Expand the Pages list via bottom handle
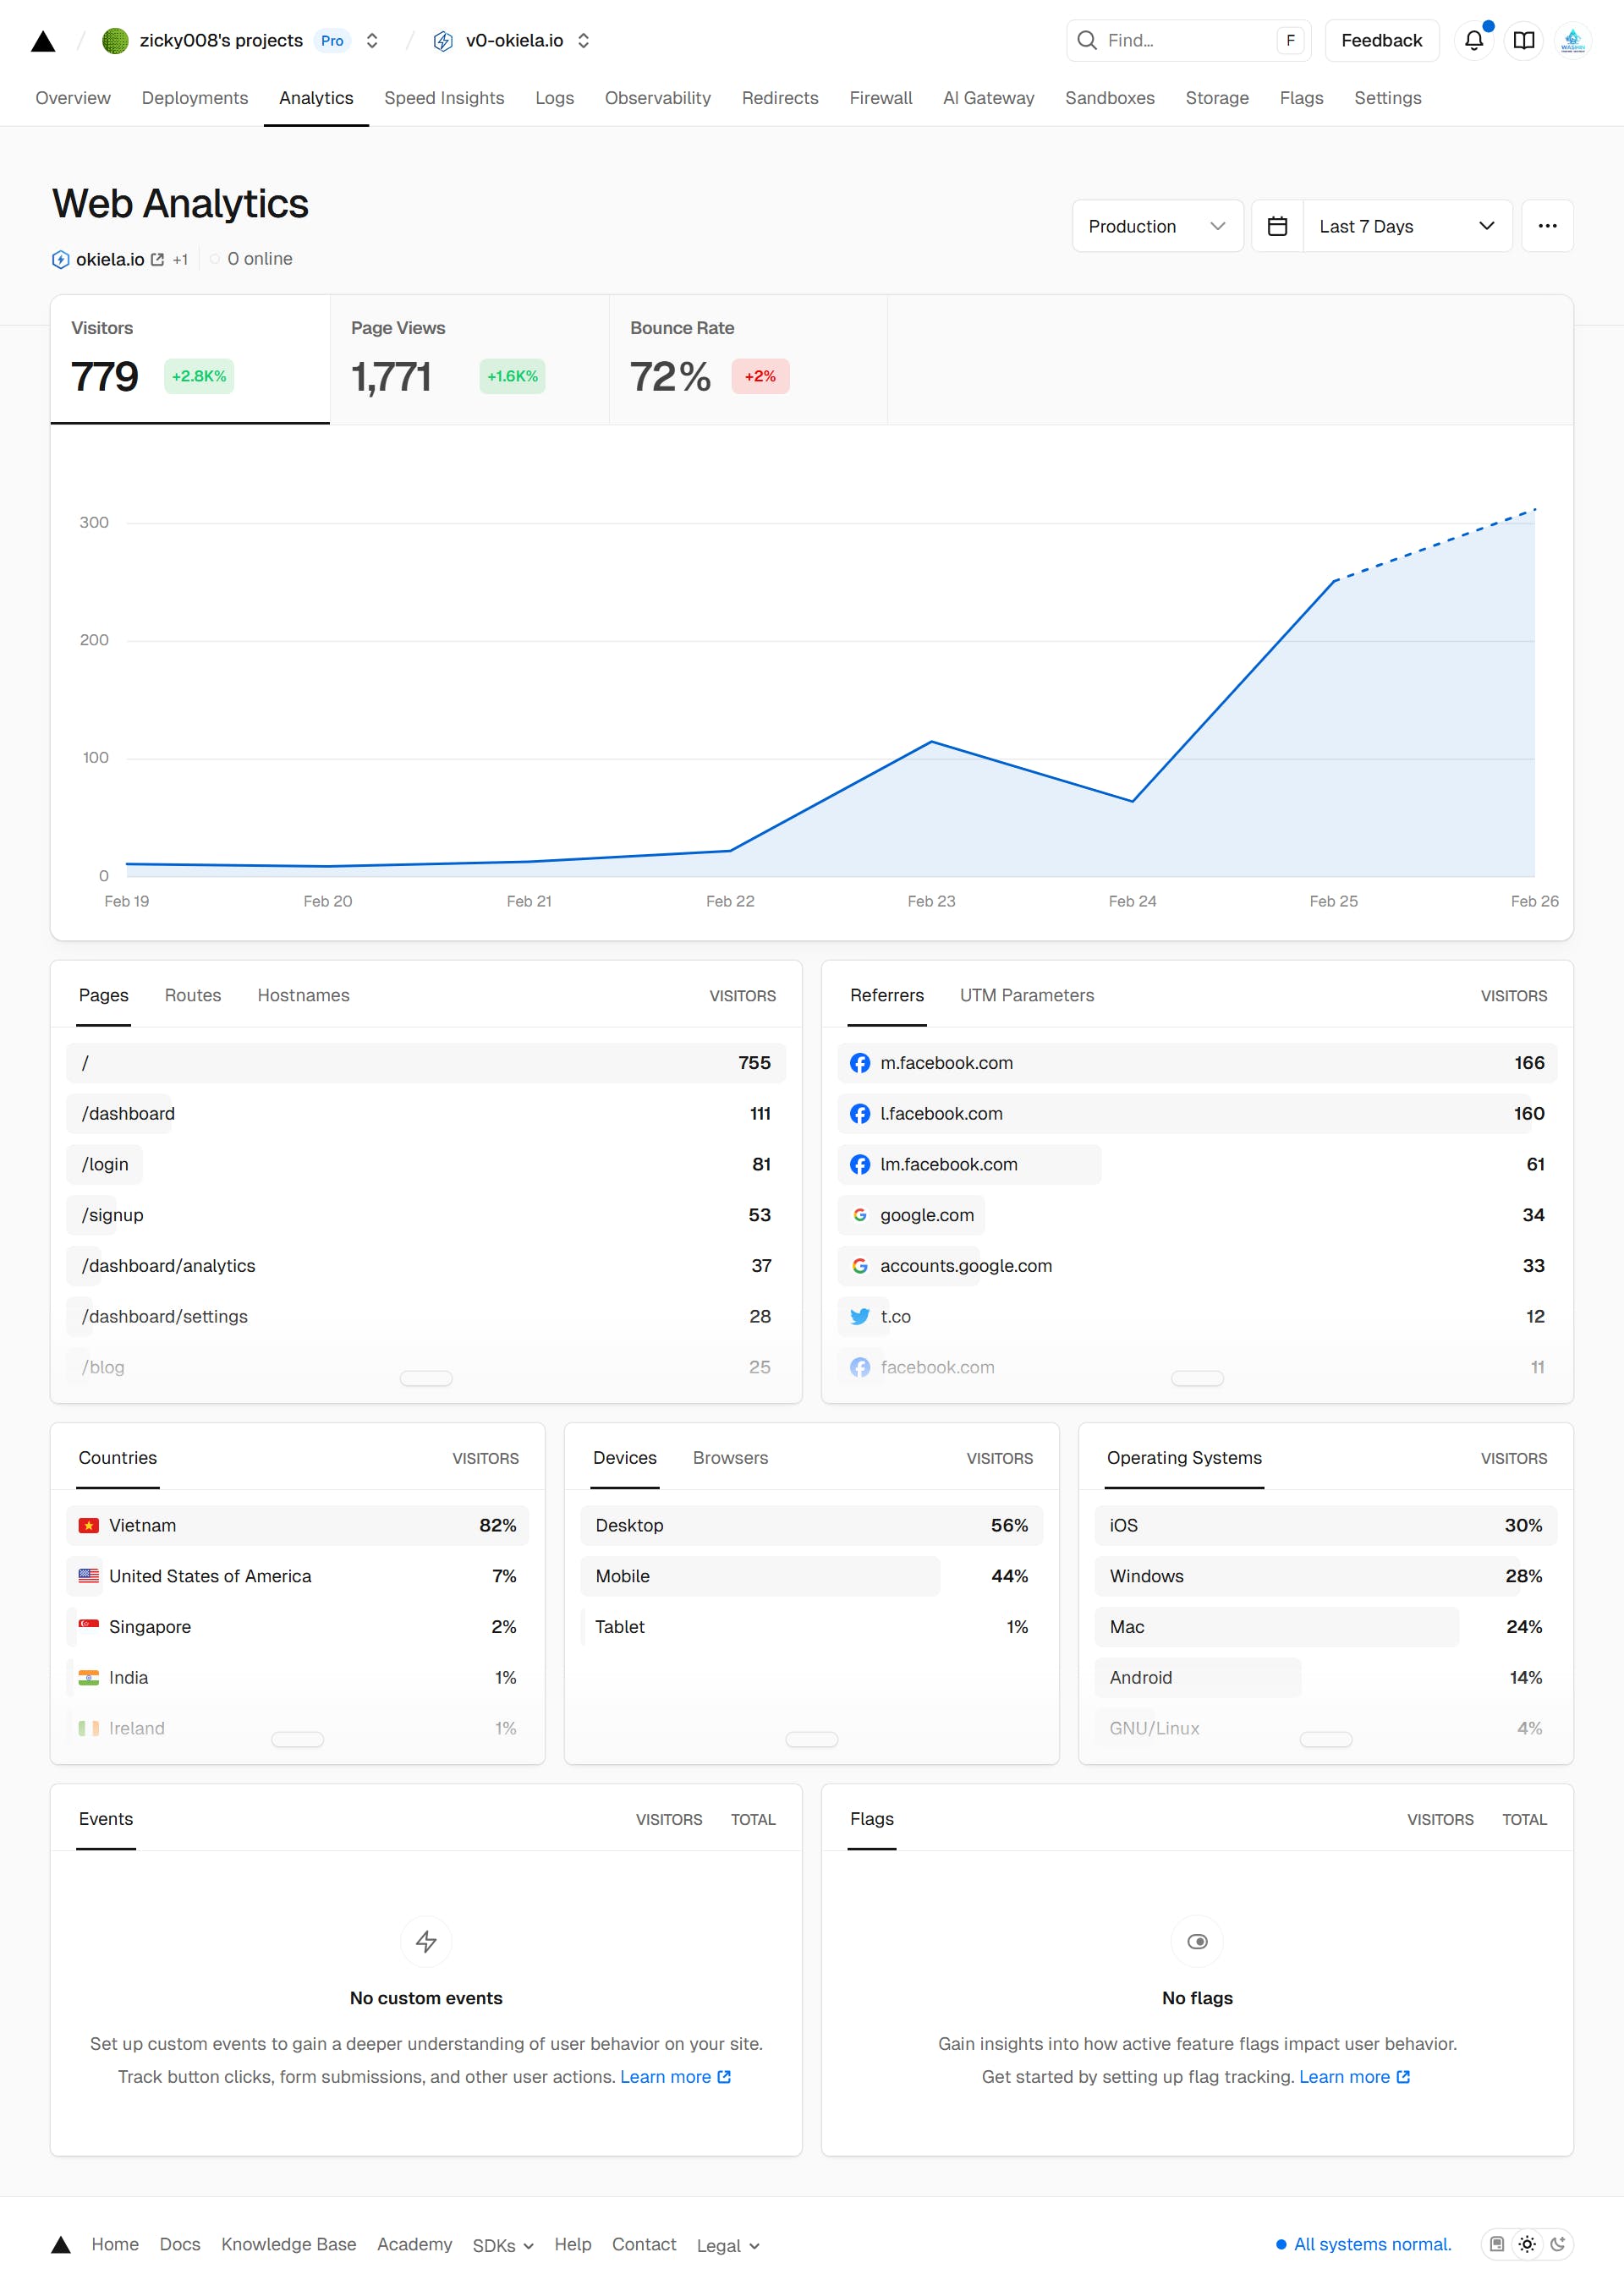This screenshot has height=2296, width=1624. (x=426, y=1378)
